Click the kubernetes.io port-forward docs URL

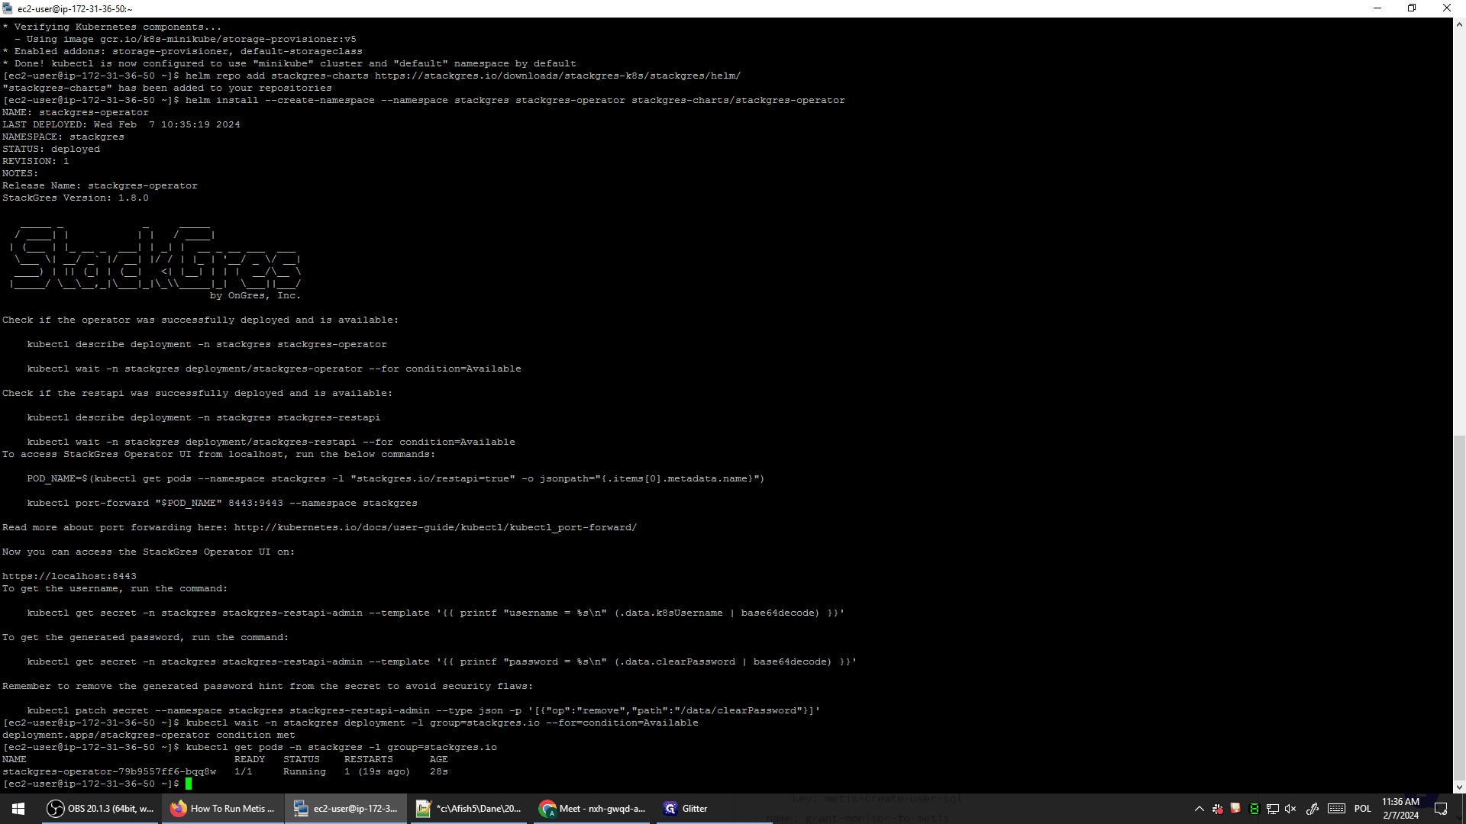pyautogui.click(x=435, y=527)
